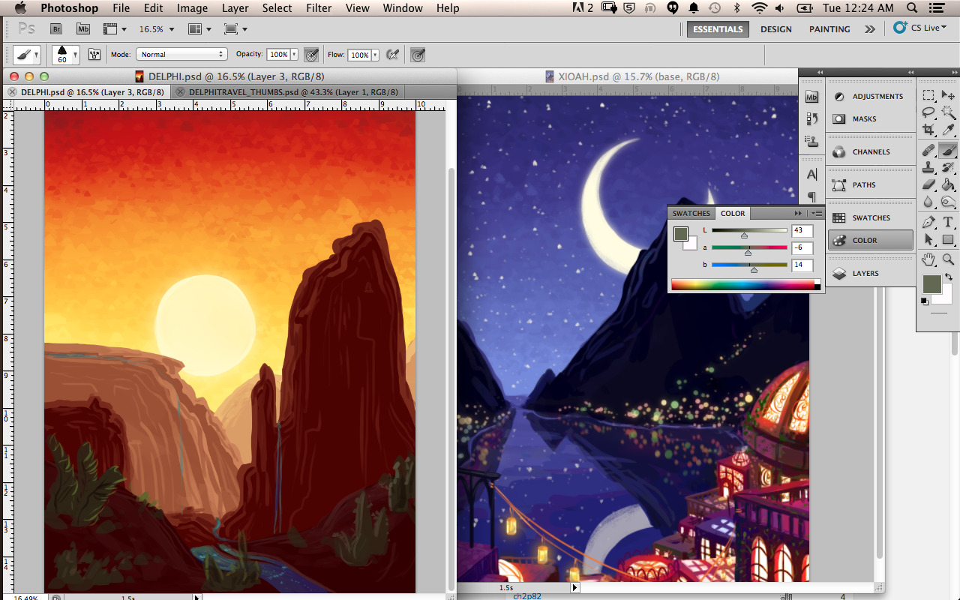Adjust the L slider in Color panel
Screen dimensions: 960x600
pyautogui.click(x=744, y=235)
